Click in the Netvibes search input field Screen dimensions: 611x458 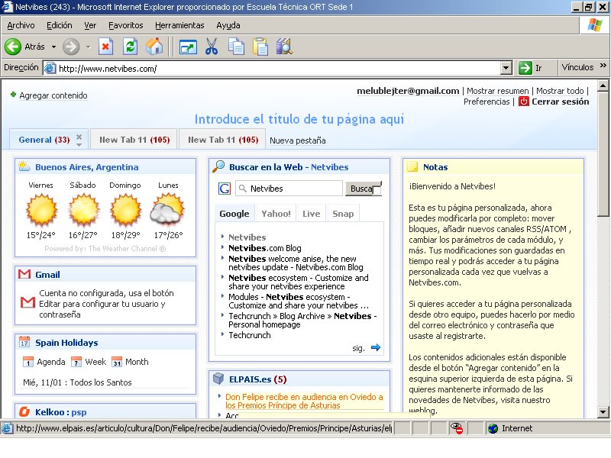click(x=289, y=189)
